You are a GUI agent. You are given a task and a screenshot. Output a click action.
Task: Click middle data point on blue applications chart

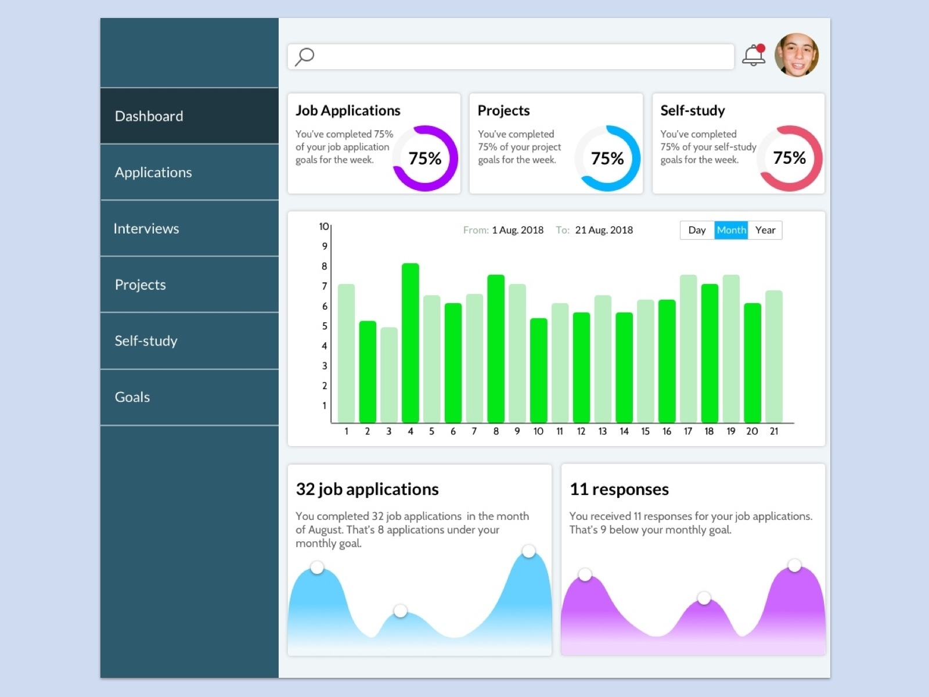pos(401,611)
